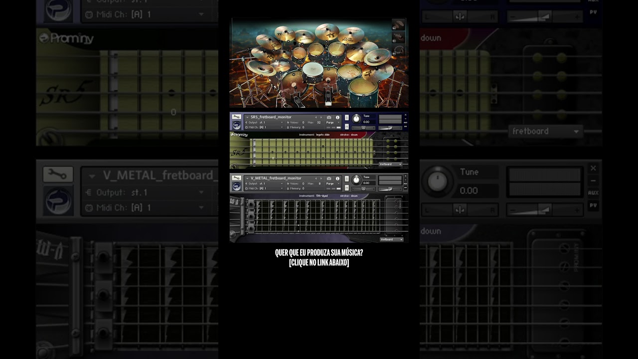Solo the V_METAL instrument with the S button
Viewport: 638px width, 359px height.
point(347,179)
